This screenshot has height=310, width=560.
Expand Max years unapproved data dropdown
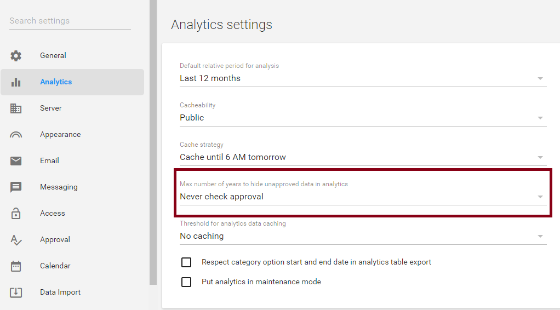(363, 197)
